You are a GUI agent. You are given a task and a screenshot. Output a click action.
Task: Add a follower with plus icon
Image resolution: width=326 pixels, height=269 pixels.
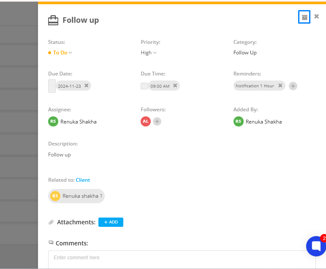(157, 121)
